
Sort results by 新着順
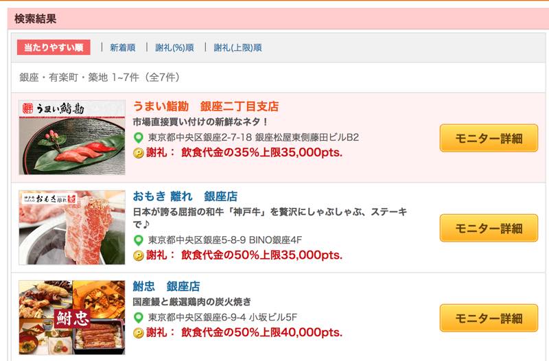pos(123,47)
